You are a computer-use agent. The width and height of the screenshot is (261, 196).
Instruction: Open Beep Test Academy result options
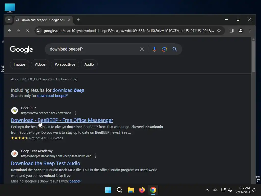(x=96, y=156)
